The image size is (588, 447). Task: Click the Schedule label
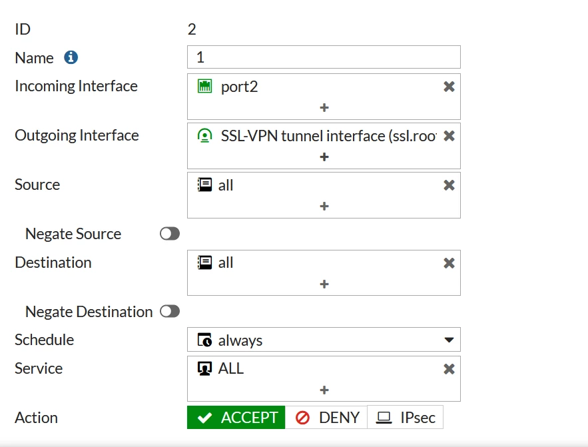(45, 340)
